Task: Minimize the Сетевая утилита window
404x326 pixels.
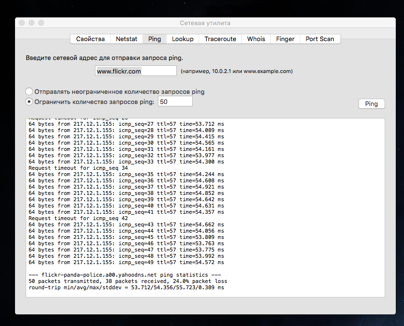Action: tap(31, 23)
